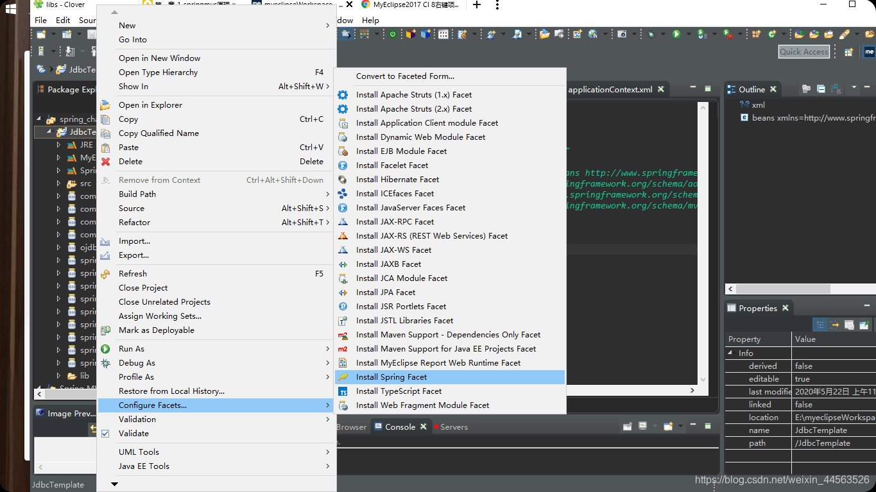The image size is (876, 492).
Task: Click the Sort icon in Outline panel
Action: coord(836,89)
